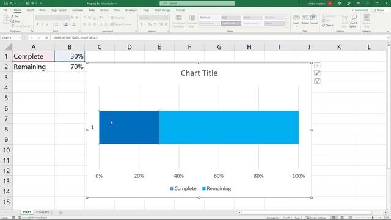This screenshot has width=391, height=220.
Task: Select cell A1 labeled Complete
Action: (x=34, y=56)
